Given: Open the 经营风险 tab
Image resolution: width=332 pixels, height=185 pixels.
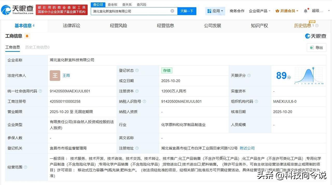Looking at the screenshot, I should pyautogui.click(x=119, y=26).
